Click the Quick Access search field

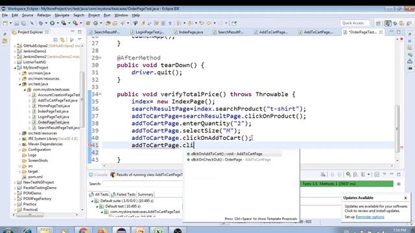point(355,23)
